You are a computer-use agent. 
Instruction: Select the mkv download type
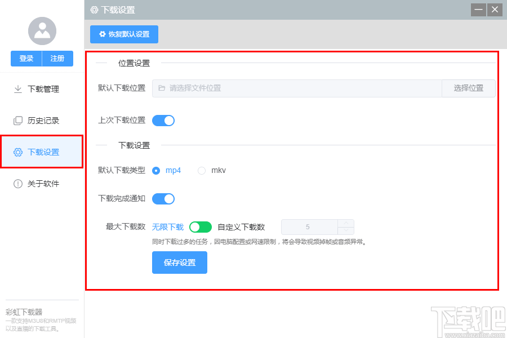201,170
